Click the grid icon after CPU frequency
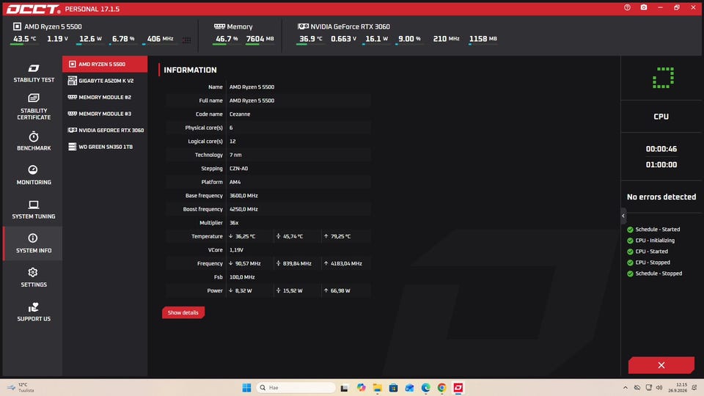 (x=187, y=40)
